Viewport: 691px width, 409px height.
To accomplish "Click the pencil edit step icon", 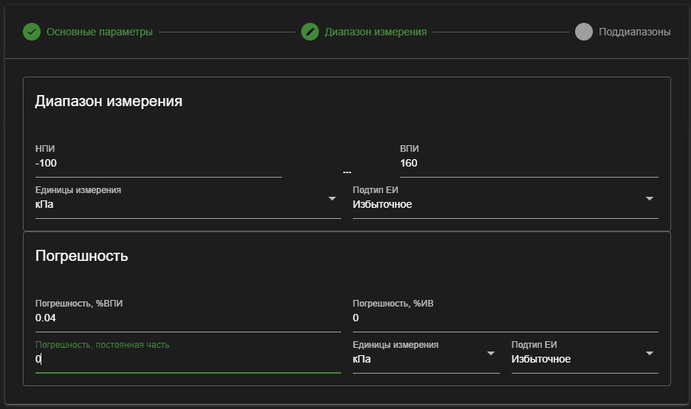I will point(310,32).
